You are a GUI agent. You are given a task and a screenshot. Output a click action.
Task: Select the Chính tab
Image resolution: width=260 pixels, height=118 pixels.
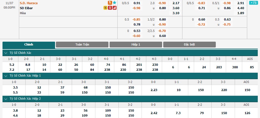[29, 45]
